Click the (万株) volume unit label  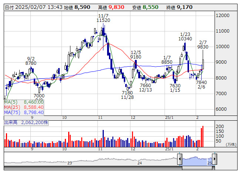tap(231, 144)
